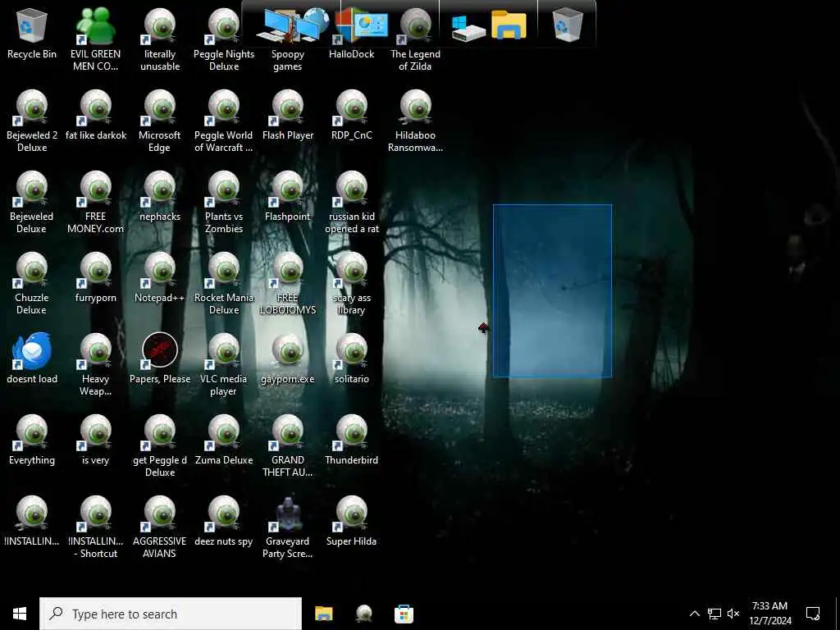Click the FREE LOBOTOMYS shortcut
The height and width of the screenshot is (630, 840).
click(x=288, y=283)
